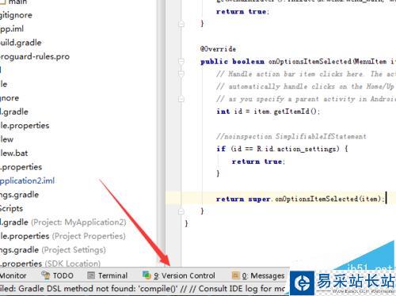
Task: Select the le.properties file above lew
Action: point(25,125)
